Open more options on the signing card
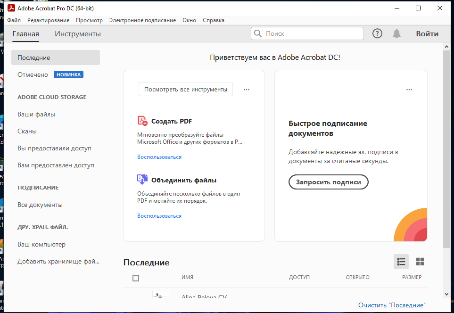The height and width of the screenshot is (313, 454). click(x=409, y=90)
